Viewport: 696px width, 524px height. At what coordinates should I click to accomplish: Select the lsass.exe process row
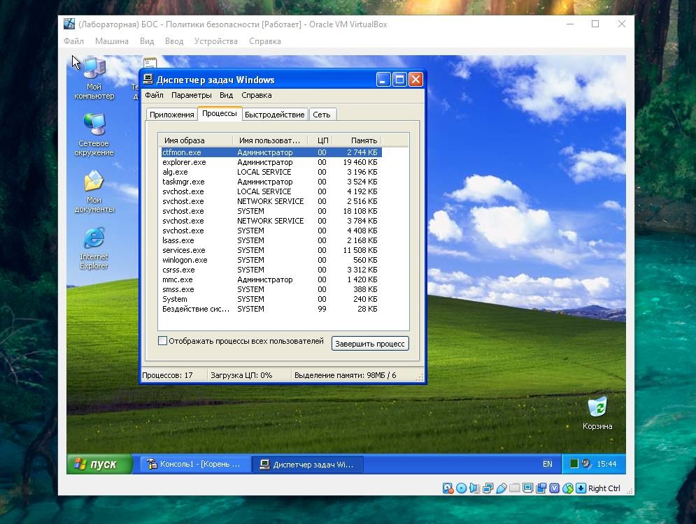(x=271, y=240)
